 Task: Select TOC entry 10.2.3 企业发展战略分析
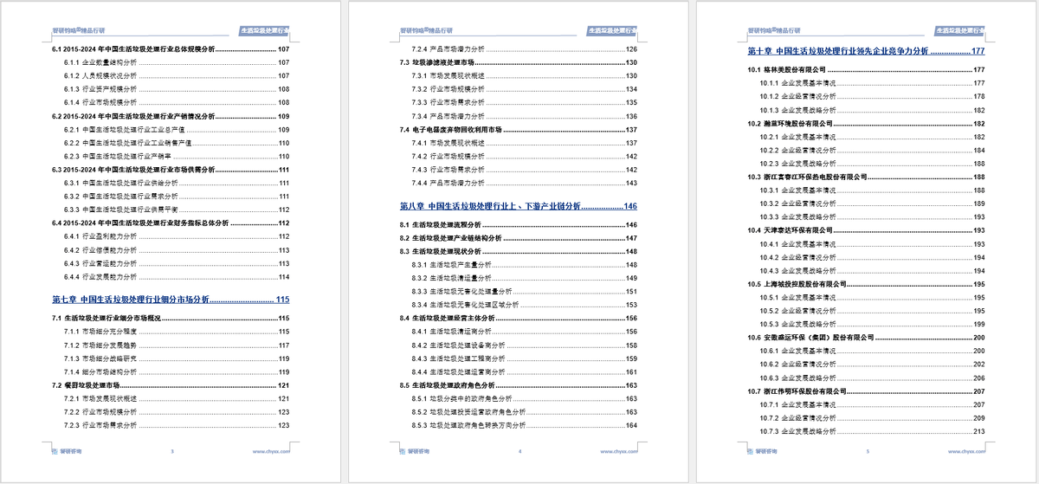[873, 164]
